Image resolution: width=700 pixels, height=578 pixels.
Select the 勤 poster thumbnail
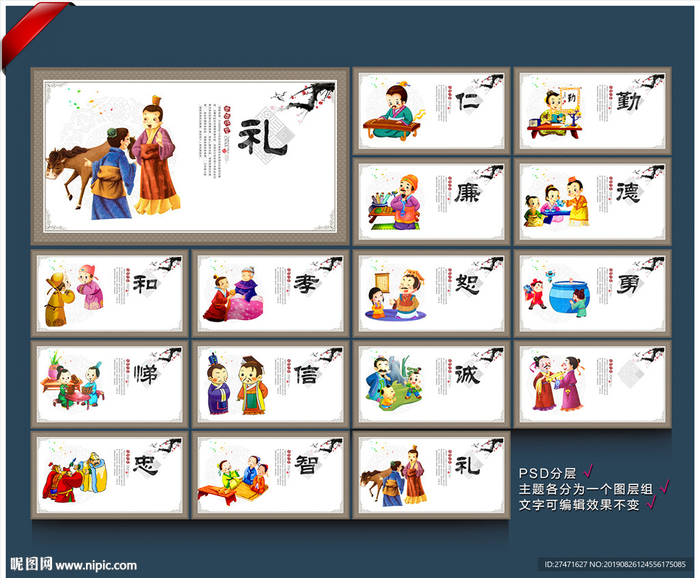point(593,111)
